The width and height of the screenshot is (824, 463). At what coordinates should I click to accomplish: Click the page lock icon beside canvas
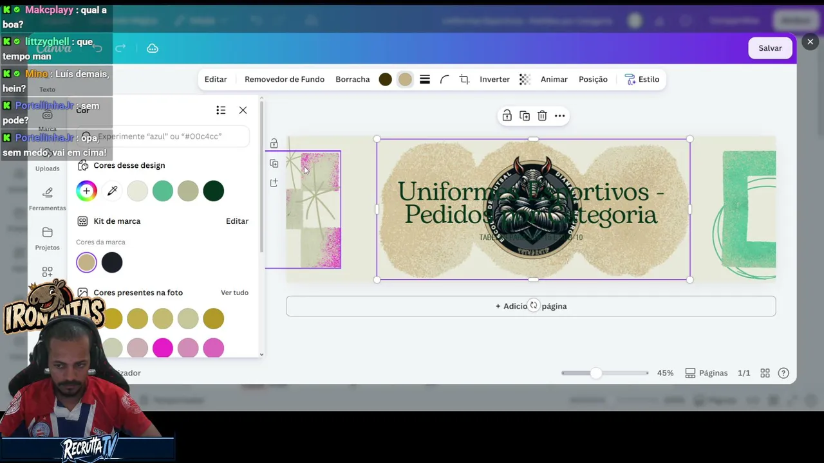click(x=274, y=143)
